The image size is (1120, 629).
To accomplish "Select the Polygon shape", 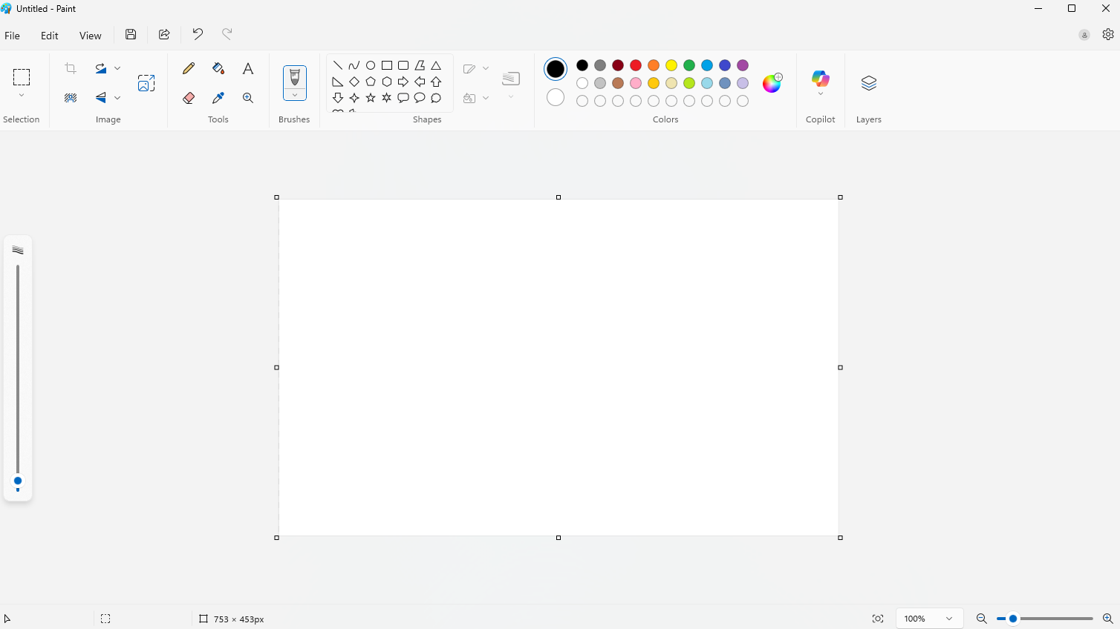I will 420,65.
